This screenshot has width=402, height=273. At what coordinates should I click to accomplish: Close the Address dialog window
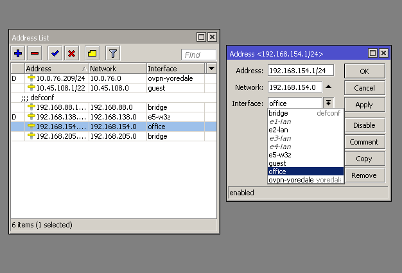click(x=383, y=53)
